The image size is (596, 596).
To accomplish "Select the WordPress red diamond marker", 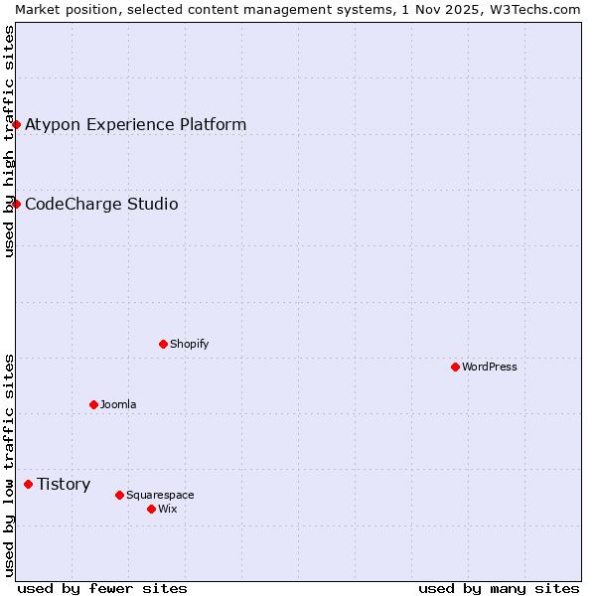I will (455, 367).
